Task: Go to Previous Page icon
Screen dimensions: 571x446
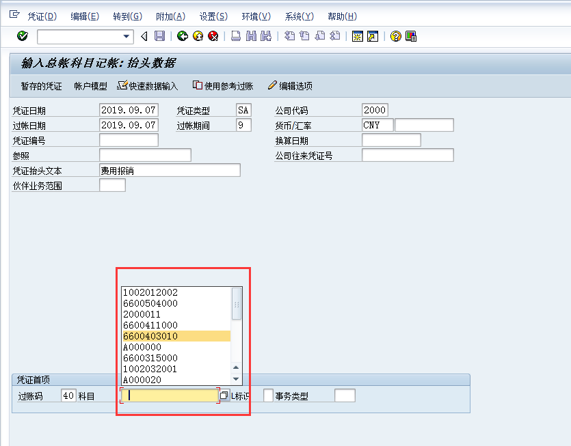Action: (304, 36)
